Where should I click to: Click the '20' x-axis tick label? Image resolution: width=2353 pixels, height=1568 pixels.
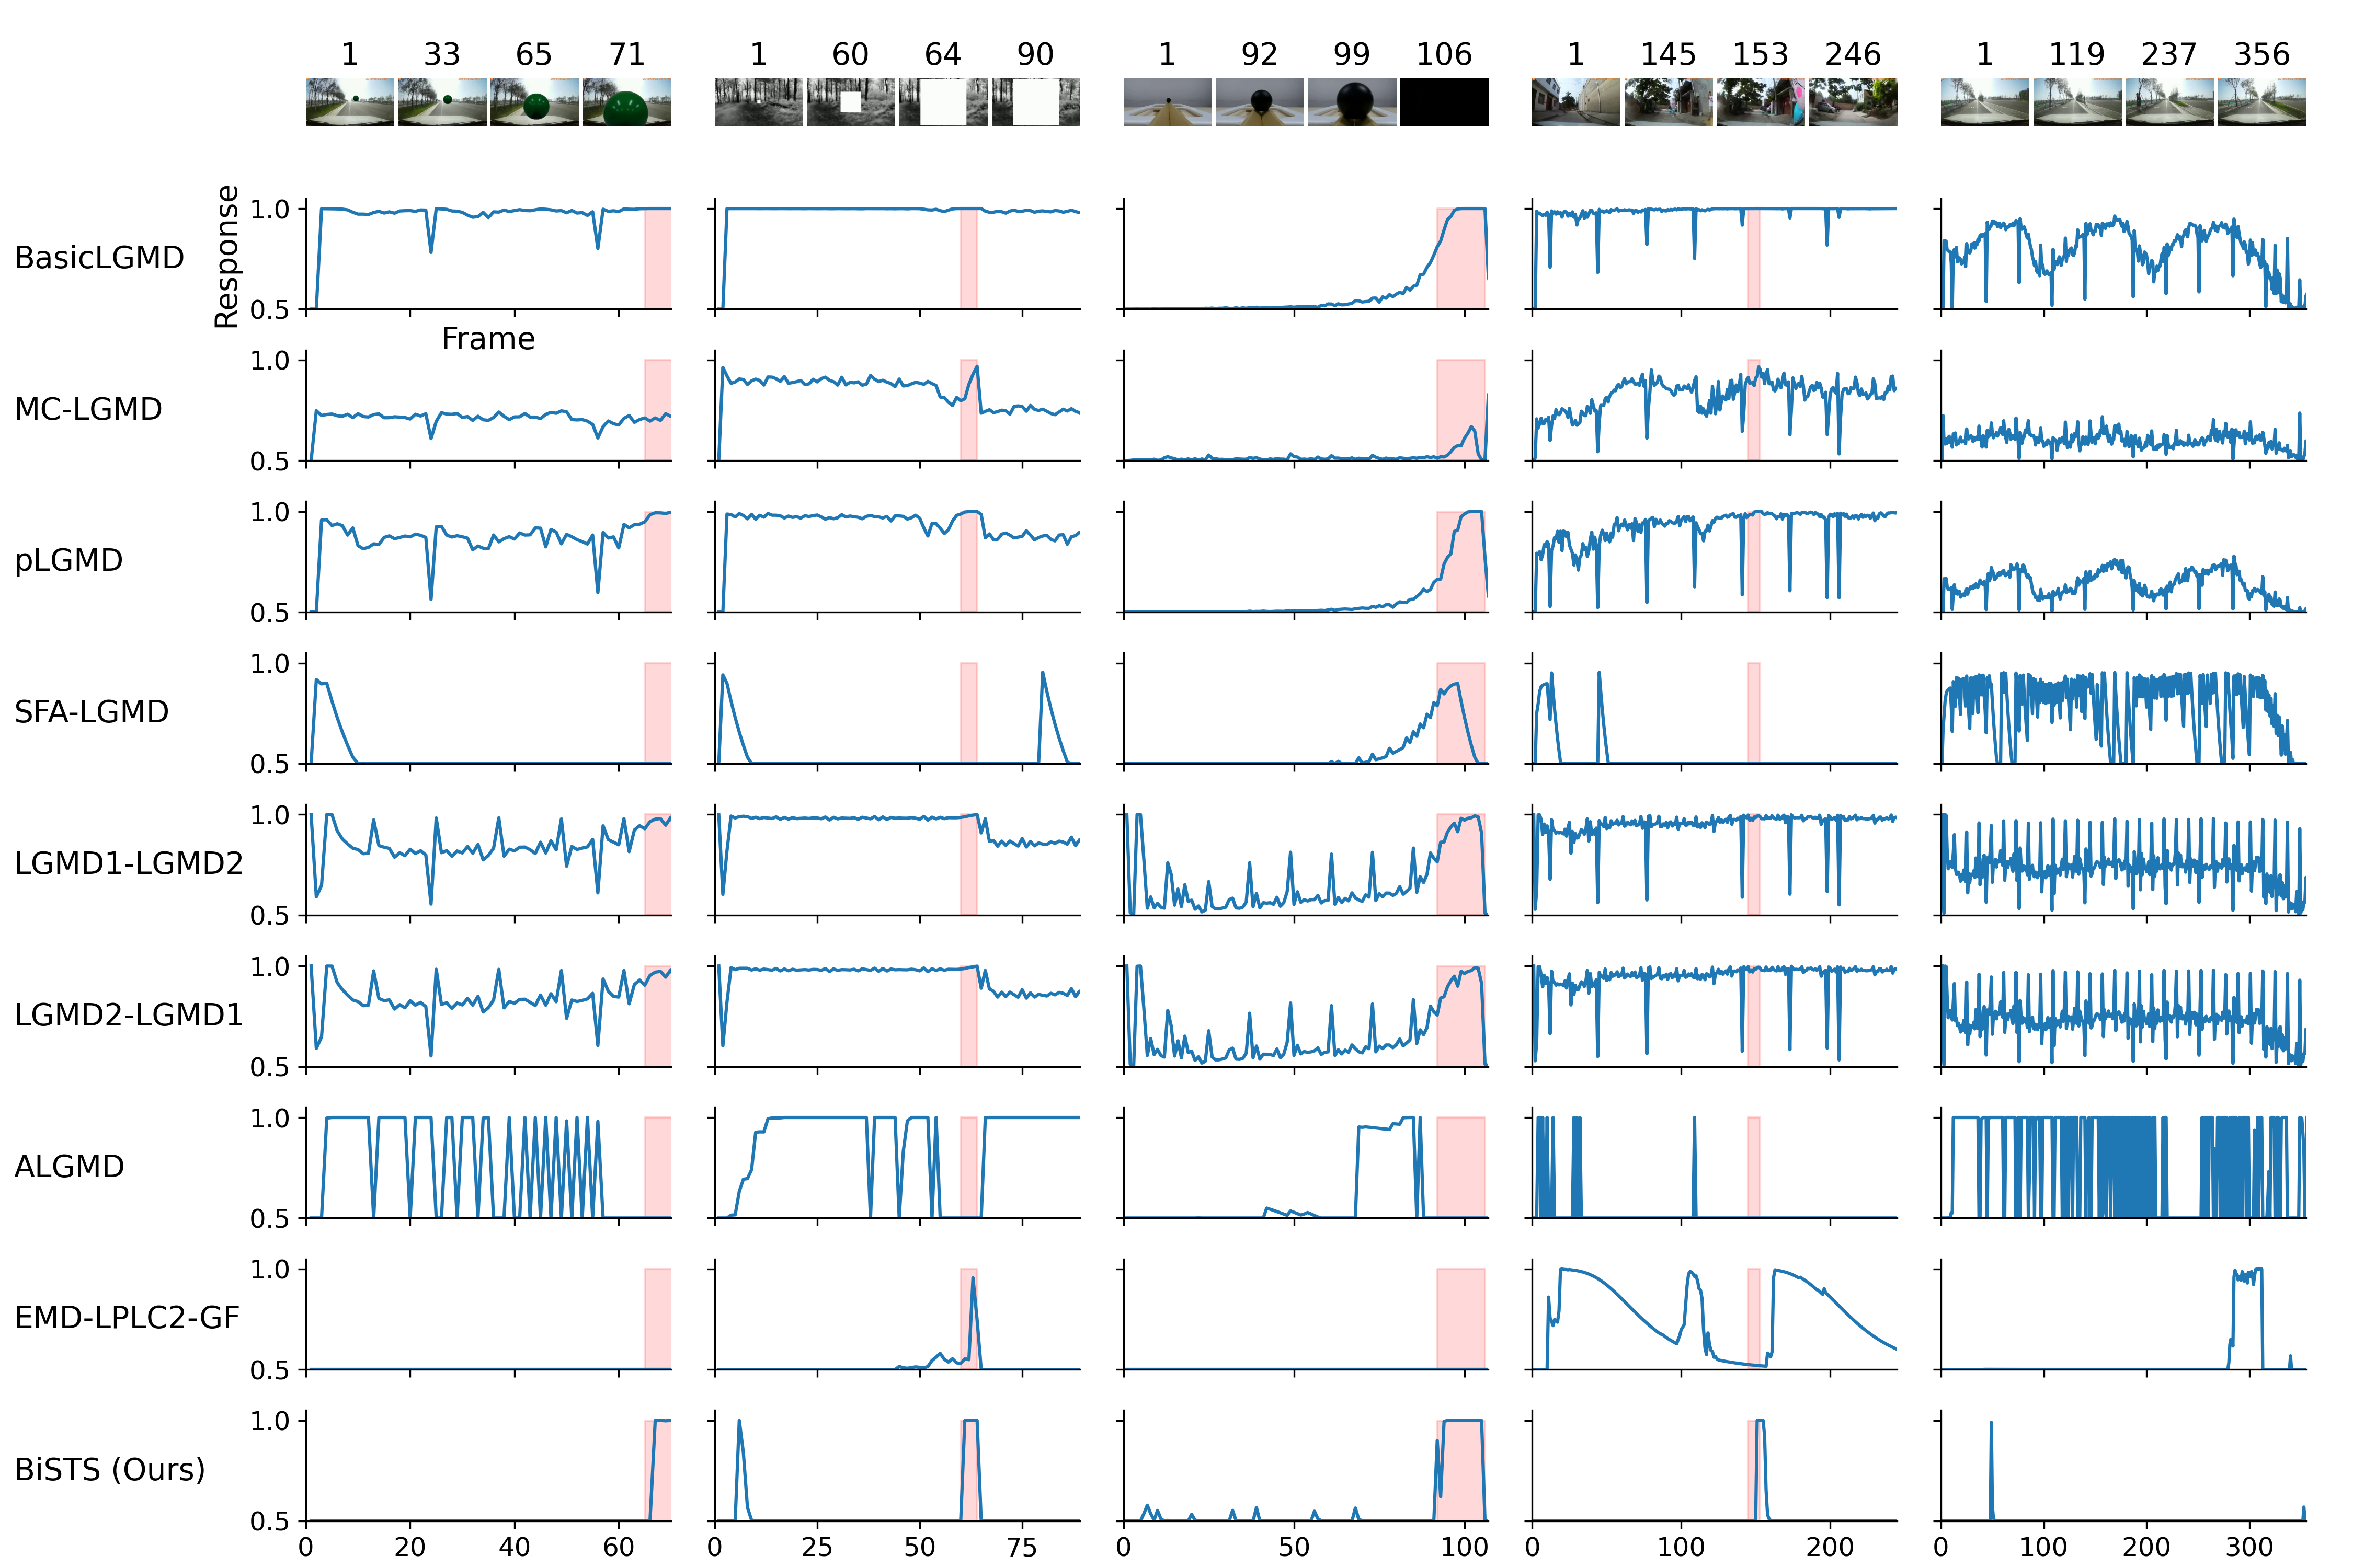410,1547
